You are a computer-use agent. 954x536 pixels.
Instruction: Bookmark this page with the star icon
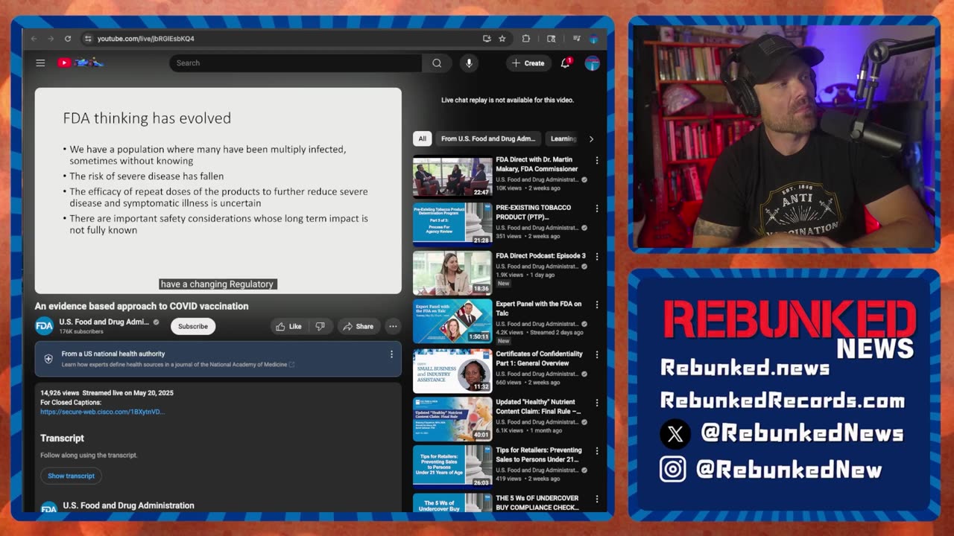click(502, 39)
